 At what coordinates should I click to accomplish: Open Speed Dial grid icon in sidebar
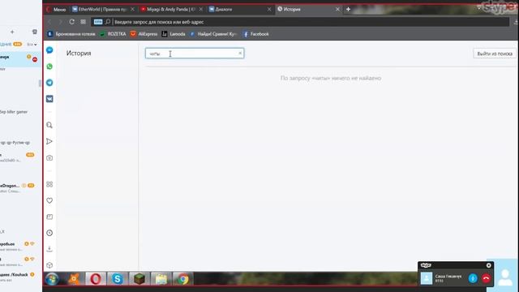49,184
